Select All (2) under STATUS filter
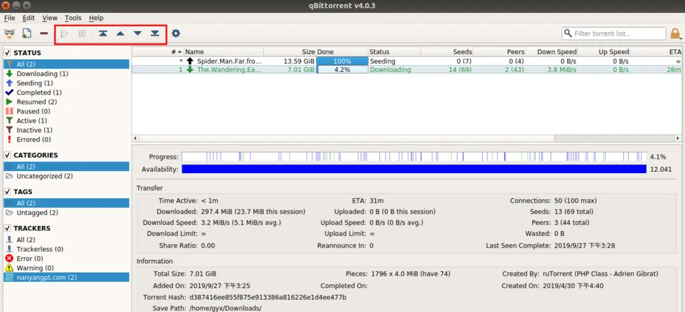The image size is (685, 312). 67,64
